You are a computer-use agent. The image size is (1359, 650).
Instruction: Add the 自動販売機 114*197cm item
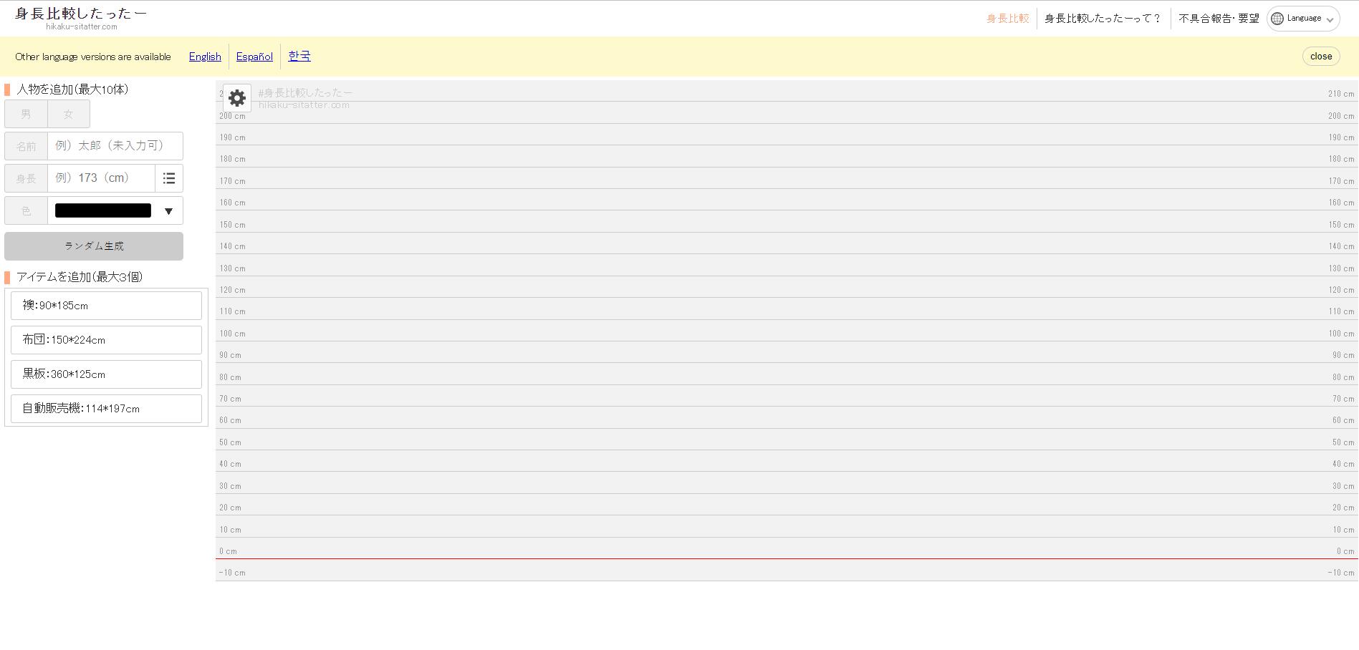[106, 409]
